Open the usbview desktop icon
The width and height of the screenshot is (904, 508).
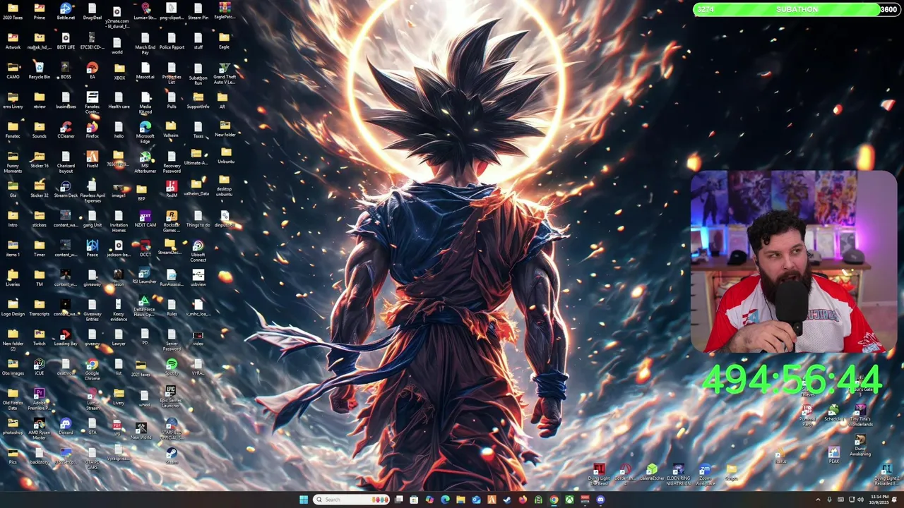point(198,278)
